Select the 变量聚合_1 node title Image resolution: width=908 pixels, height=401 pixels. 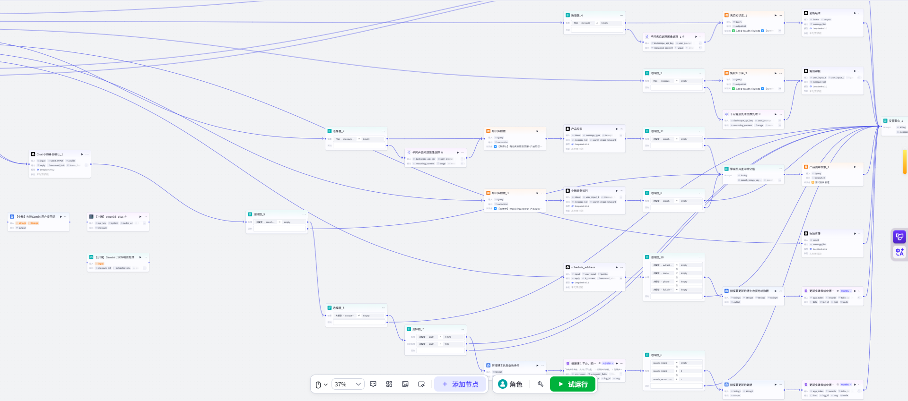click(896, 121)
